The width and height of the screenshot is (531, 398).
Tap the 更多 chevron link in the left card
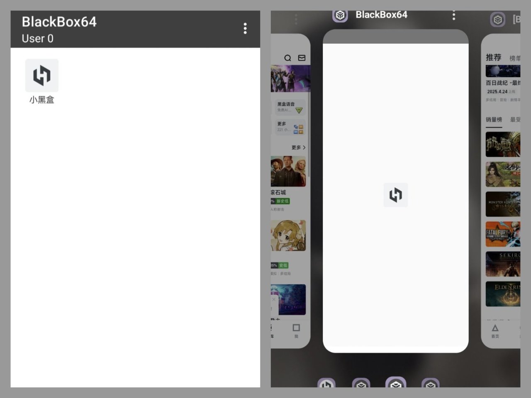click(298, 147)
